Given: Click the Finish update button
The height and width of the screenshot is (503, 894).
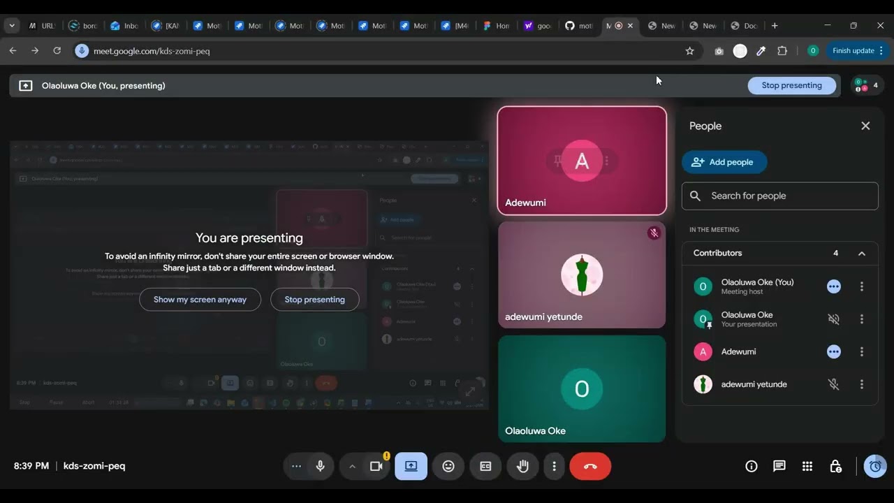Looking at the screenshot, I should (x=858, y=51).
